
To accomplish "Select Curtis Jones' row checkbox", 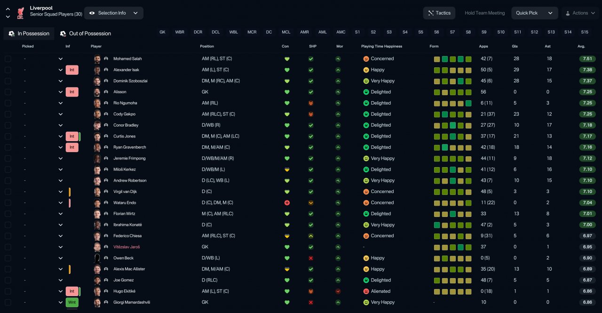I will tap(8, 136).
